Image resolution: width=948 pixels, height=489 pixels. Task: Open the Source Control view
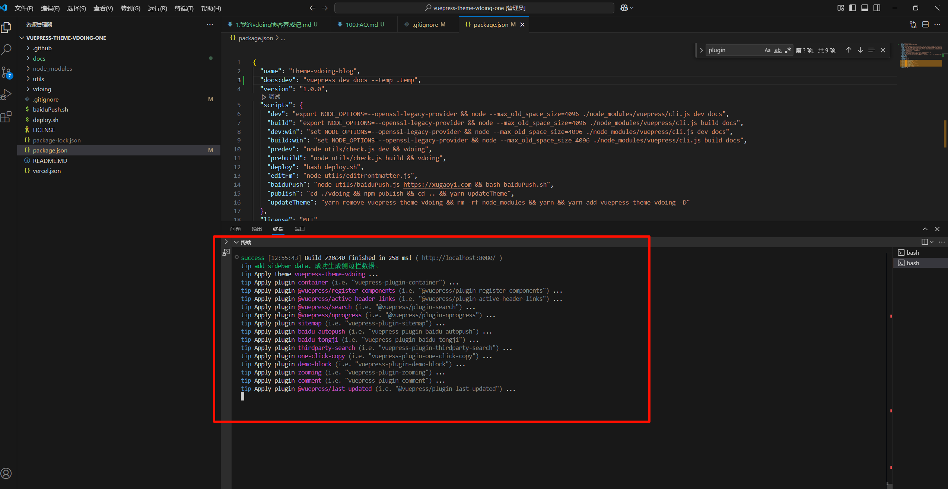(6, 73)
